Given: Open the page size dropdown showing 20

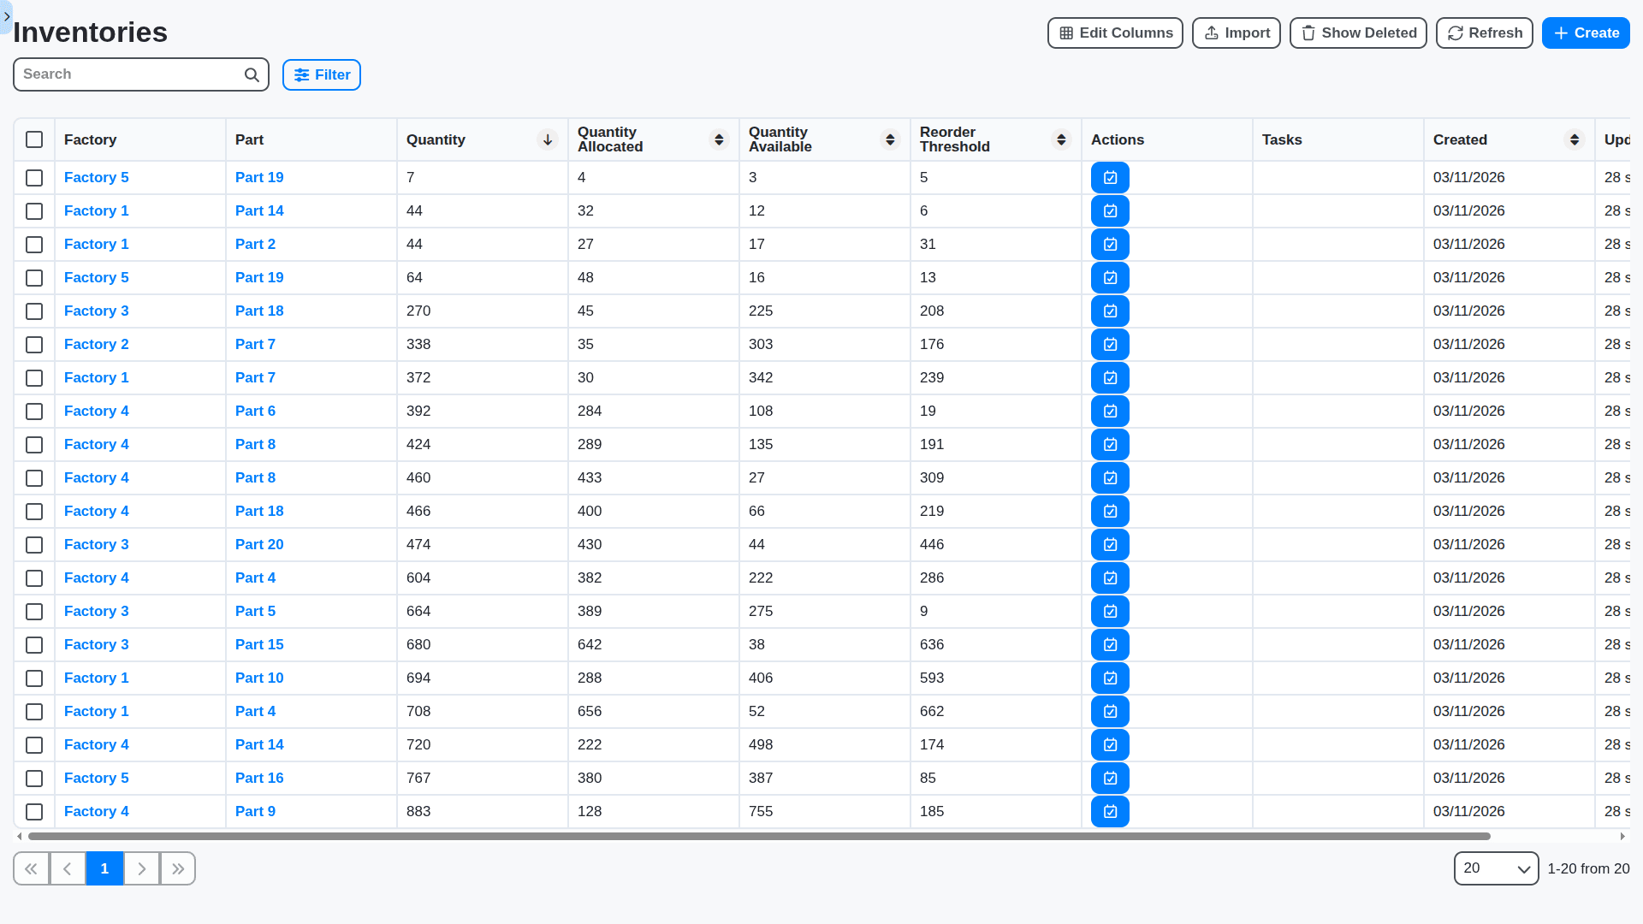Looking at the screenshot, I should [x=1496, y=868].
